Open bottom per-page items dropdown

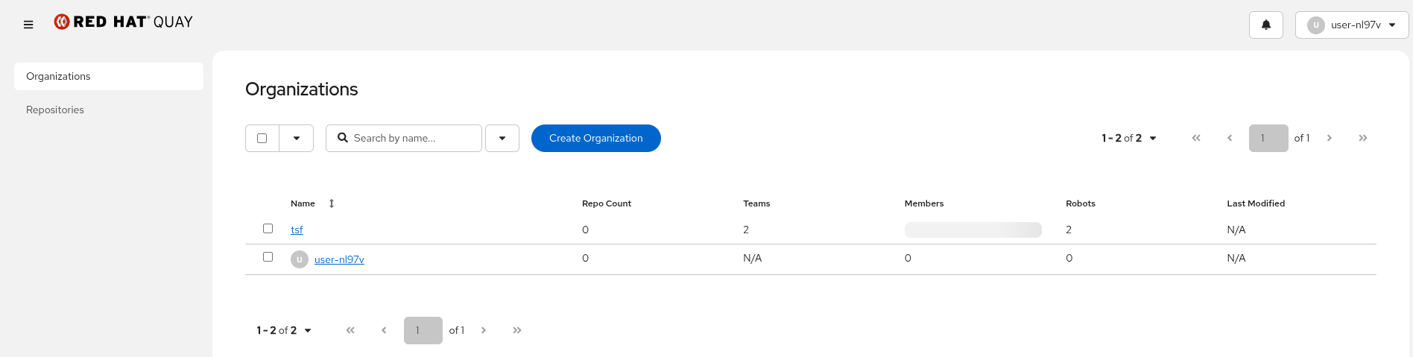(284, 330)
